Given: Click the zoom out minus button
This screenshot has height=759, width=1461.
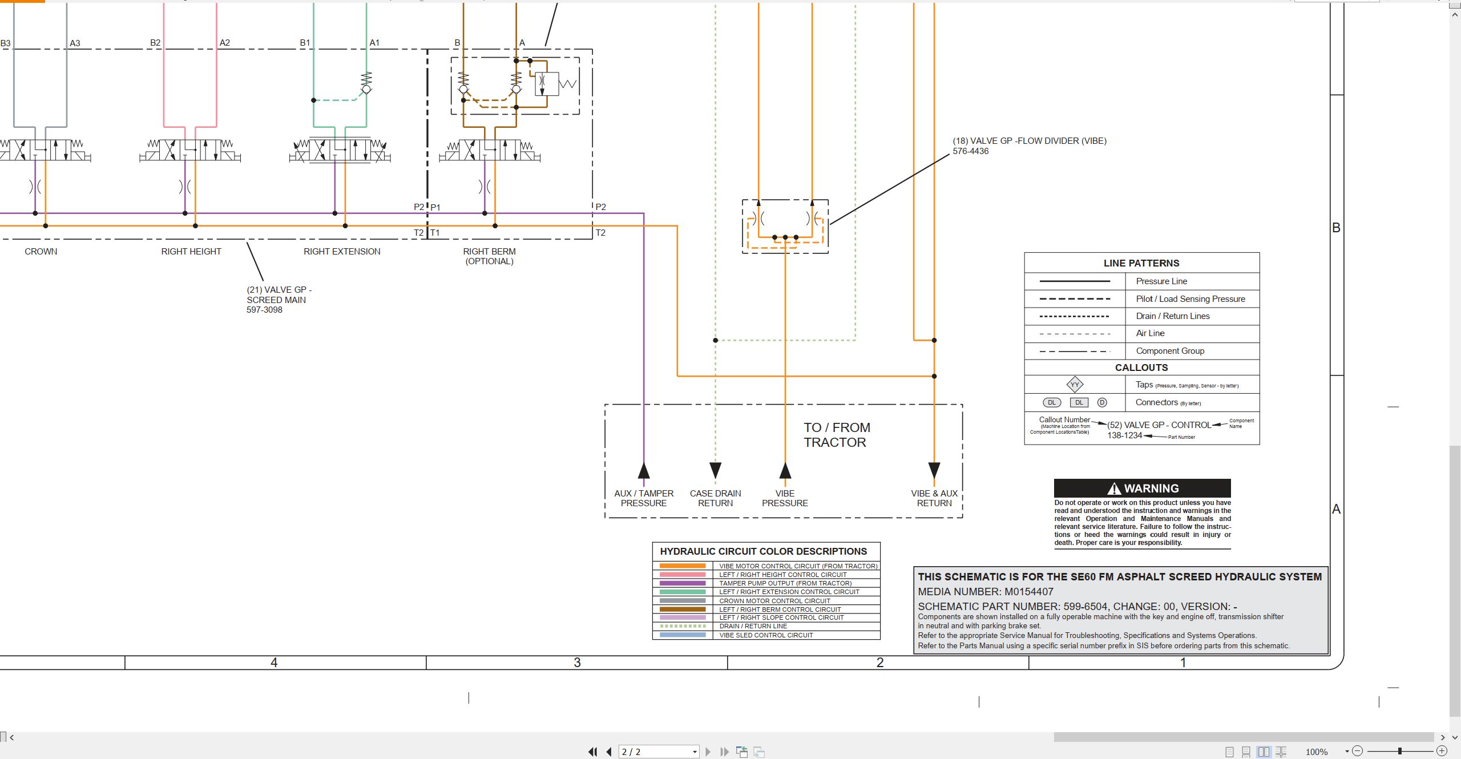Looking at the screenshot, I should tap(1358, 751).
